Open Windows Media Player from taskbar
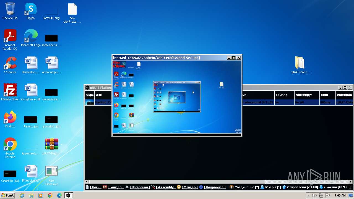 coord(41,195)
